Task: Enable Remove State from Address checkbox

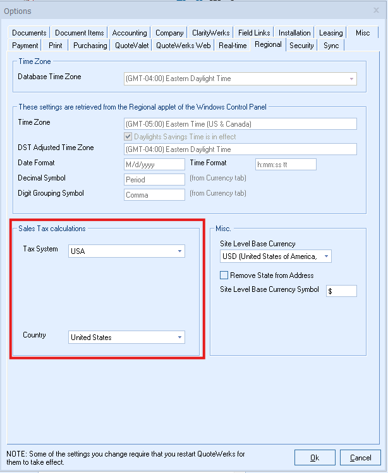Action: click(224, 275)
